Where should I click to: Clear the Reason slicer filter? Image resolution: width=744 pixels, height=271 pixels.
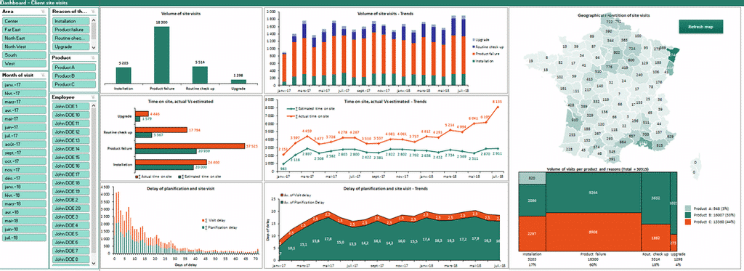pyautogui.click(x=94, y=11)
